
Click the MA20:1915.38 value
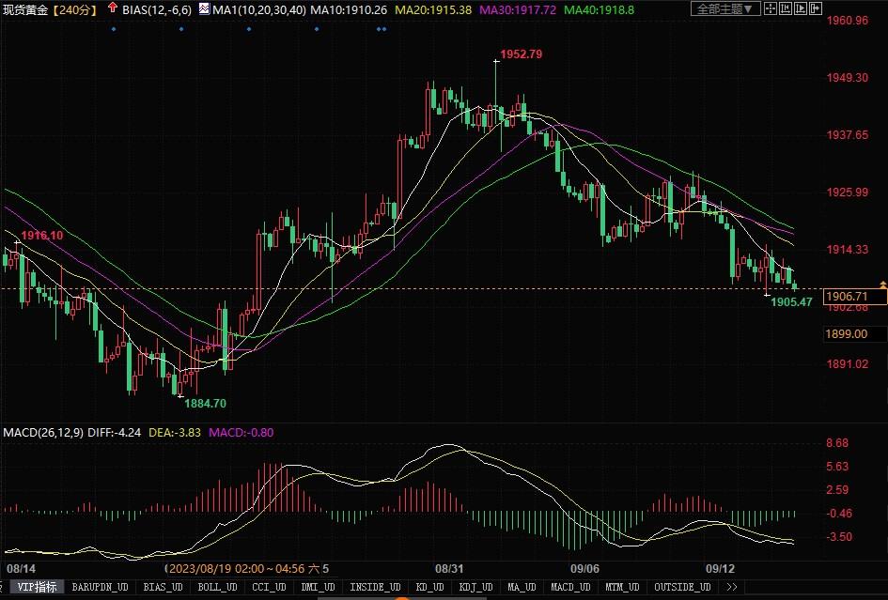(433, 9)
